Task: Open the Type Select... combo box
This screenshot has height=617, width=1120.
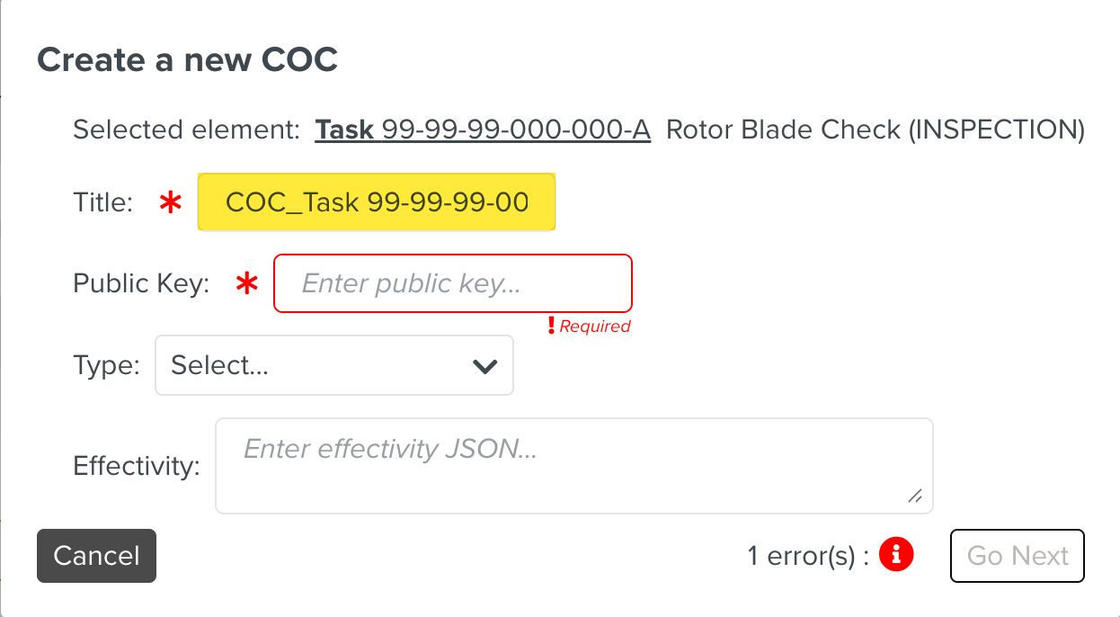Action: pos(333,366)
